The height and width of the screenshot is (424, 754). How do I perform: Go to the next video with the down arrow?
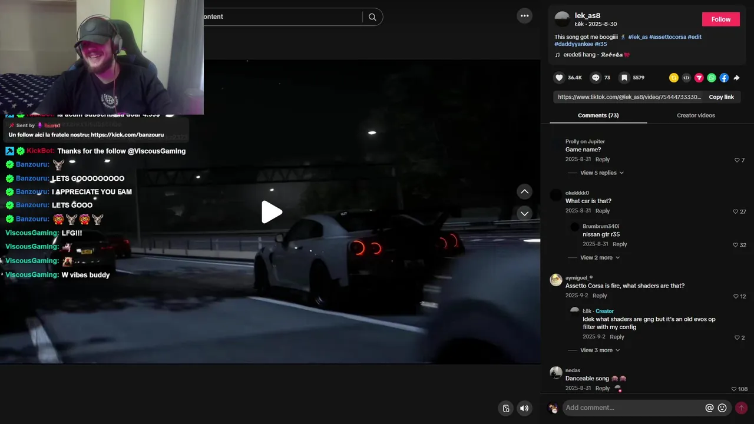524,213
